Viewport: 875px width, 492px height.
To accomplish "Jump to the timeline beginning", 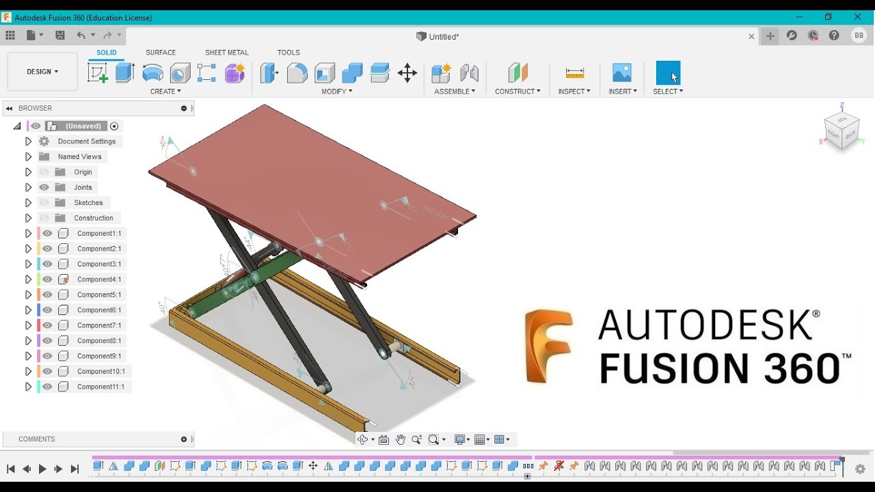I will click(x=11, y=469).
